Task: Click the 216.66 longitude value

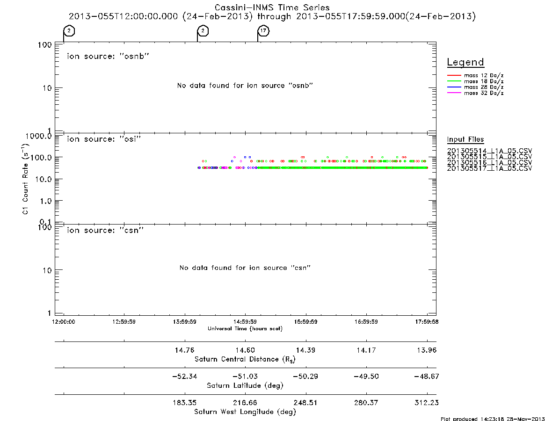Action: (x=245, y=403)
